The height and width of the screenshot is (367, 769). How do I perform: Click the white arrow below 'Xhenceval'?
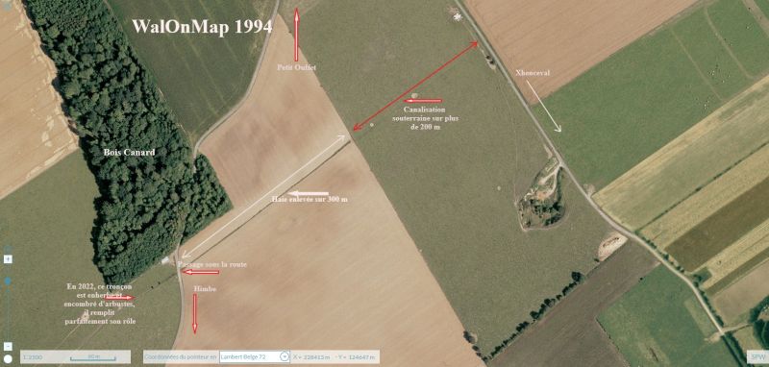tap(544, 107)
